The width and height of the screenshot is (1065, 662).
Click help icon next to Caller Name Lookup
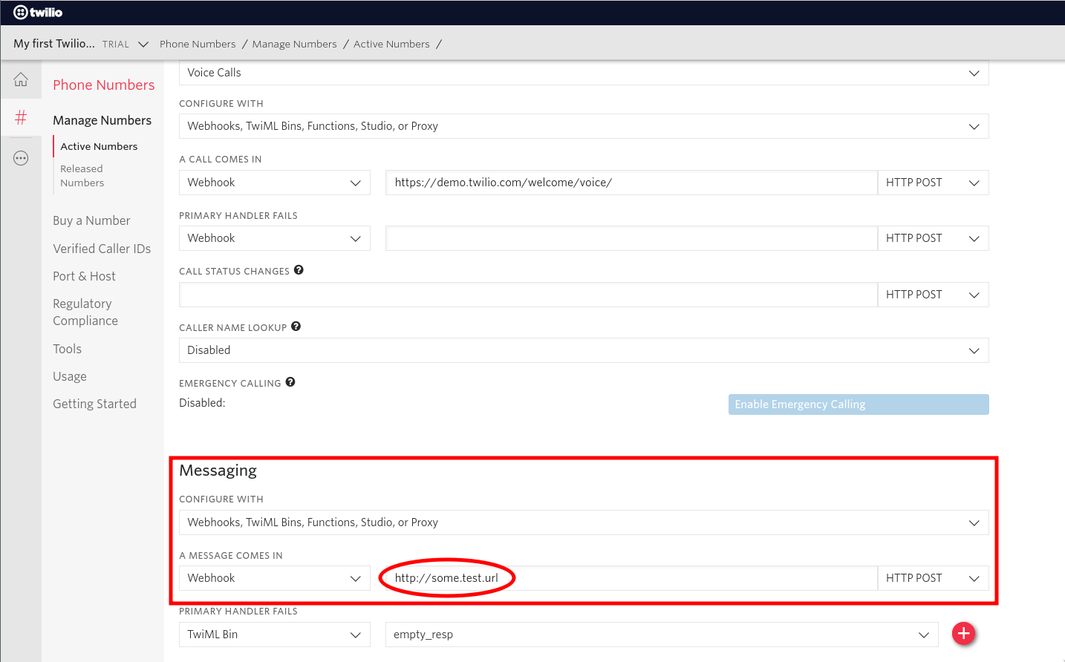click(x=296, y=327)
